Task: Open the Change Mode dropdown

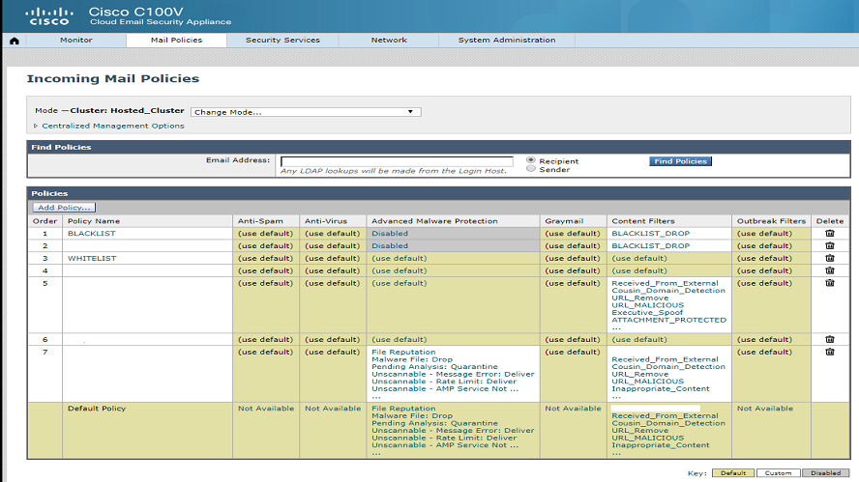Action: tap(305, 112)
